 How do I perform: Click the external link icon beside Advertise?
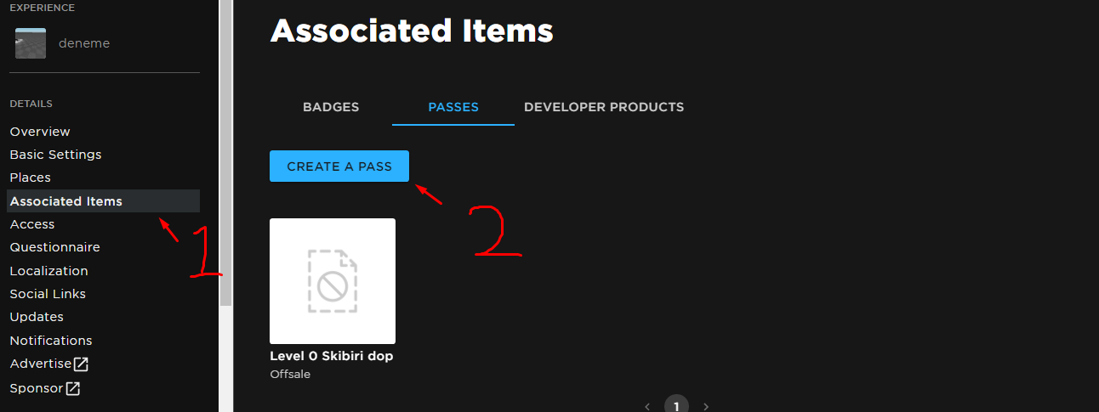point(81,364)
